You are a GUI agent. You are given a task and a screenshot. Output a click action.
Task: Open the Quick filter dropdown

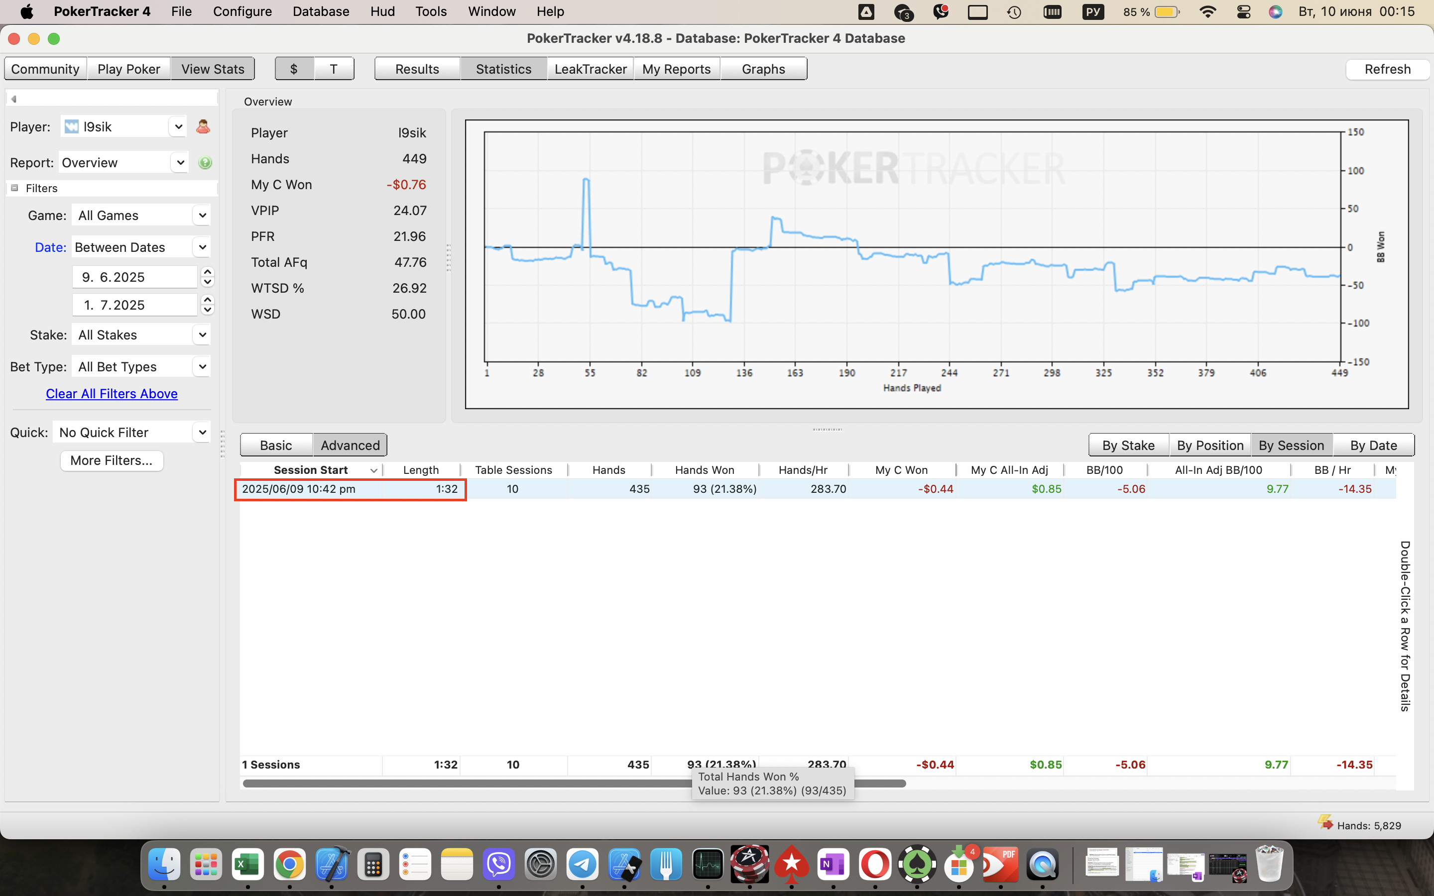(131, 432)
